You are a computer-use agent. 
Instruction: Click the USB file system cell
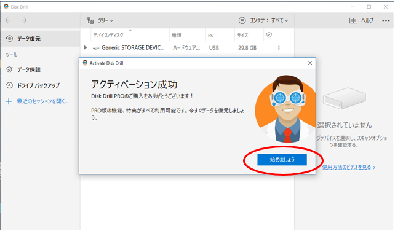(214, 48)
